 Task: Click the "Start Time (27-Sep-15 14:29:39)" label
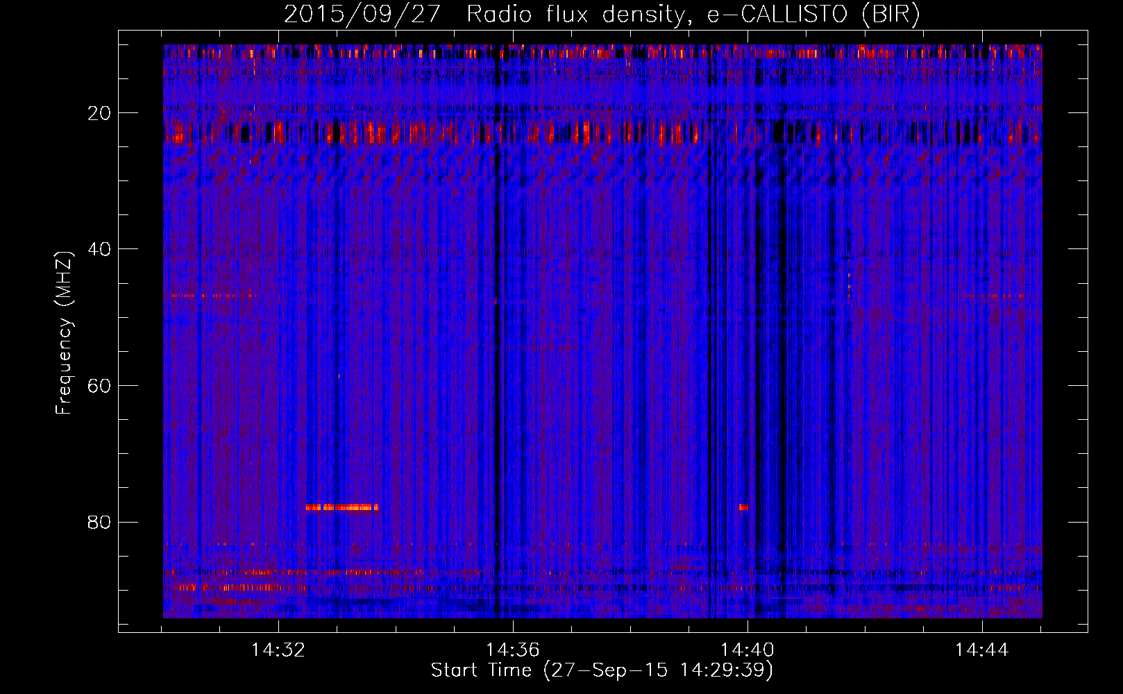click(602, 670)
